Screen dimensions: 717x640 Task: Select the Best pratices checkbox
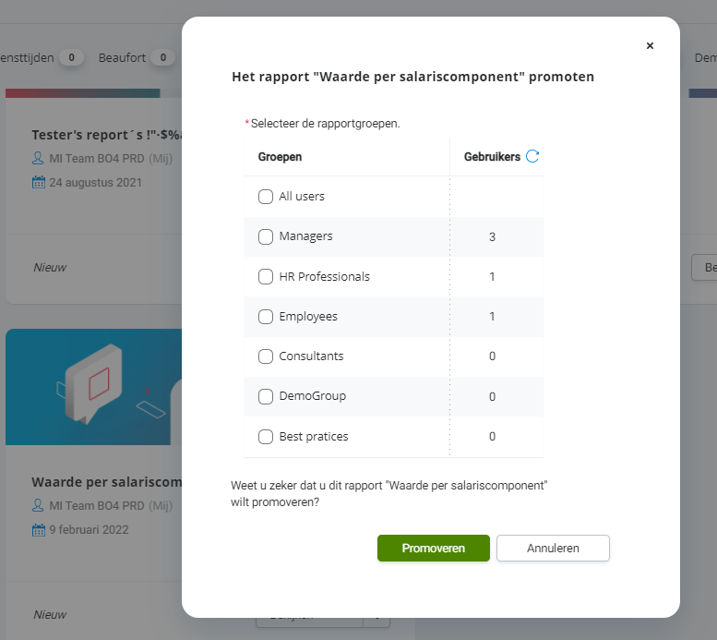tap(266, 436)
